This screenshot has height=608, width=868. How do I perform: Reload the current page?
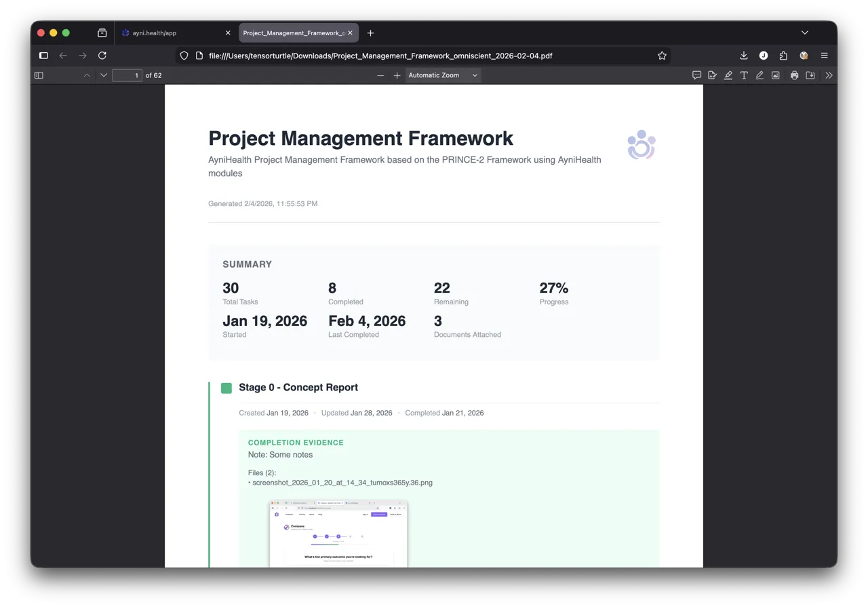(x=102, y=56)
